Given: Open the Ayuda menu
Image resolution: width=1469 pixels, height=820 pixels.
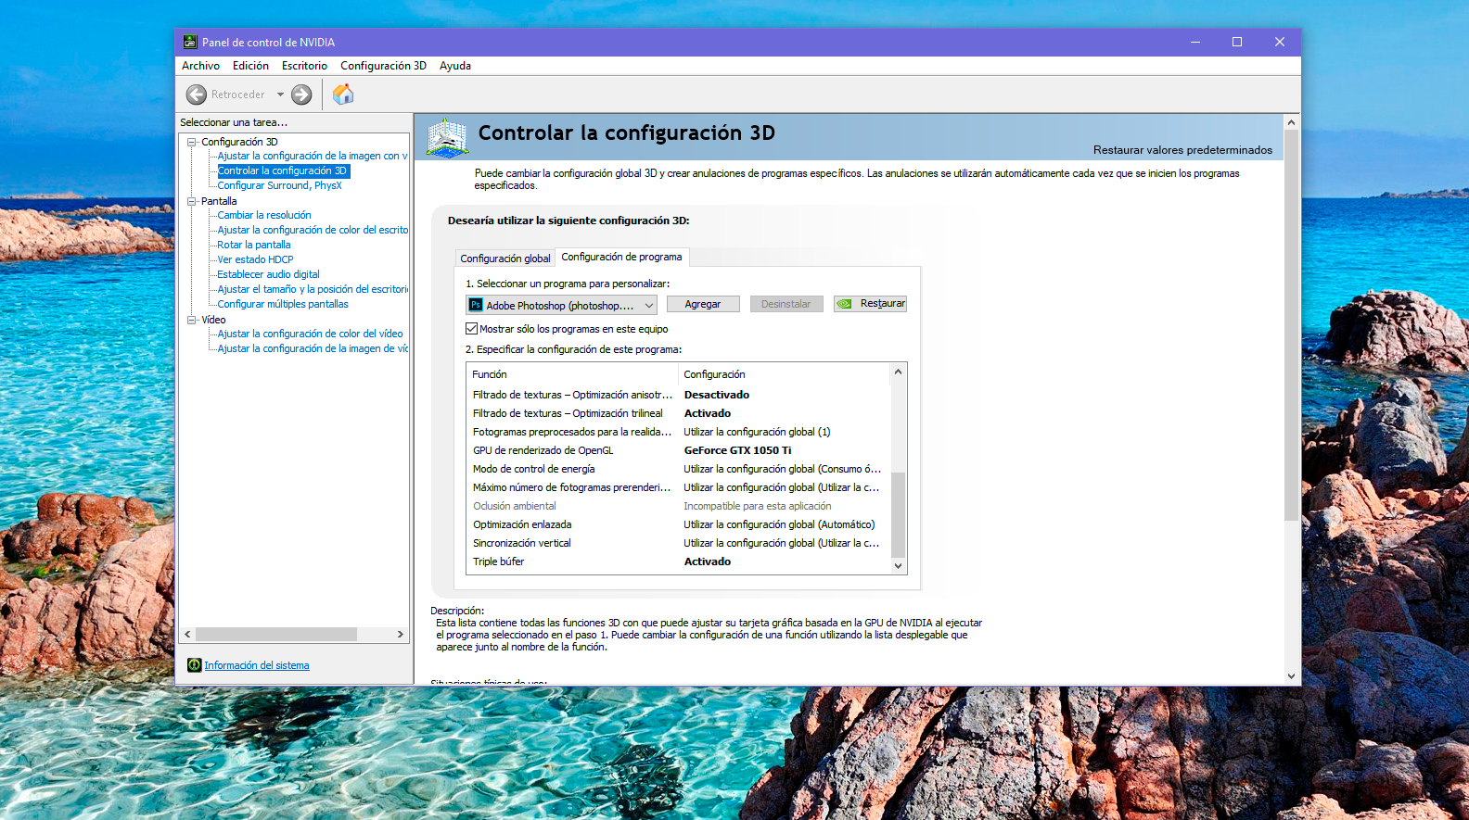Looking at the screenshot, I should (455, 66).
